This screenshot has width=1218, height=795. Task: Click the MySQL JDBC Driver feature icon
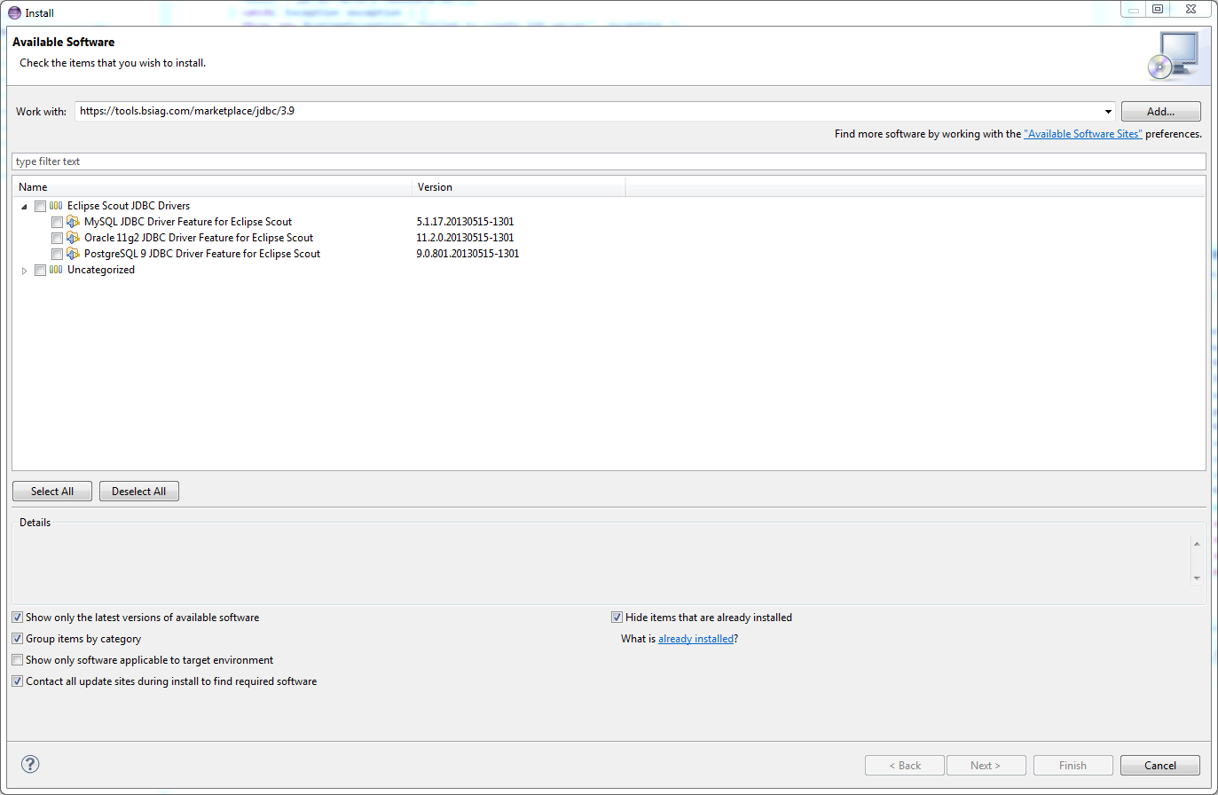tap(74, 222)
